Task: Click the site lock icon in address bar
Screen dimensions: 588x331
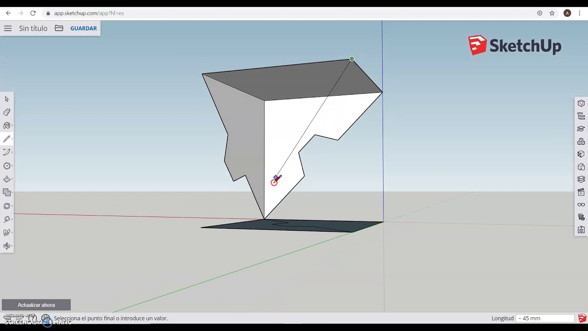Action: [48, 13]
